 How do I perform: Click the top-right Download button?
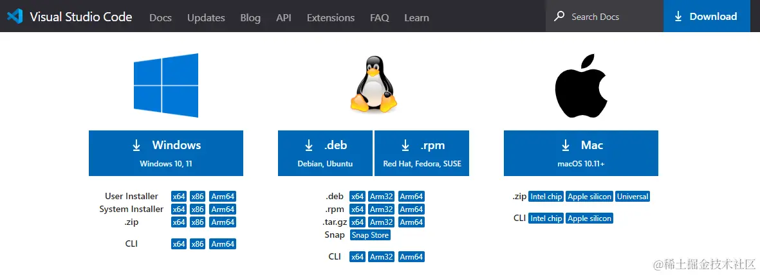pyautogui.click(x=706, y=16)
